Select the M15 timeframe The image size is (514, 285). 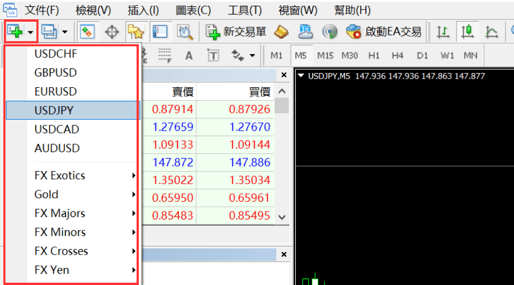[x=325, y=56]
